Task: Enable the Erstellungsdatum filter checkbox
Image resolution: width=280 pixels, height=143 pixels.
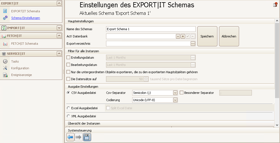Action: coord(68,58)
